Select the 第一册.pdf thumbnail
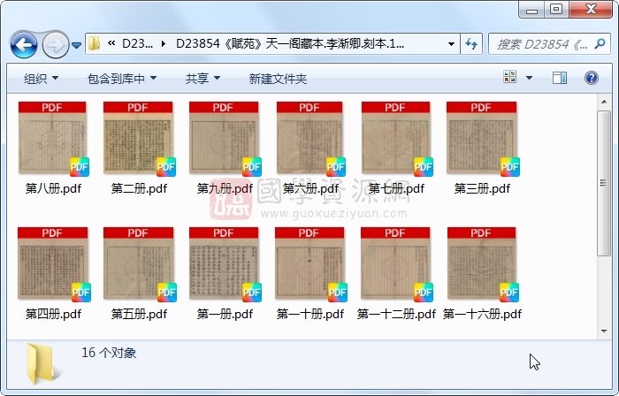Image resolution: width=619 pixels, height=396 pixels. tap(225, 264)
